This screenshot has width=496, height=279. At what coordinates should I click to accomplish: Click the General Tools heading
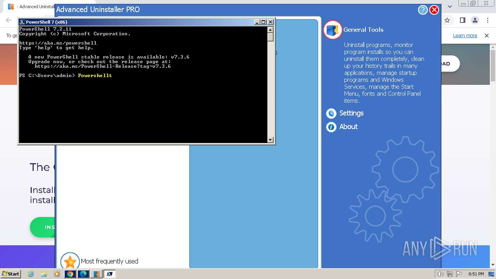[363, 30]
